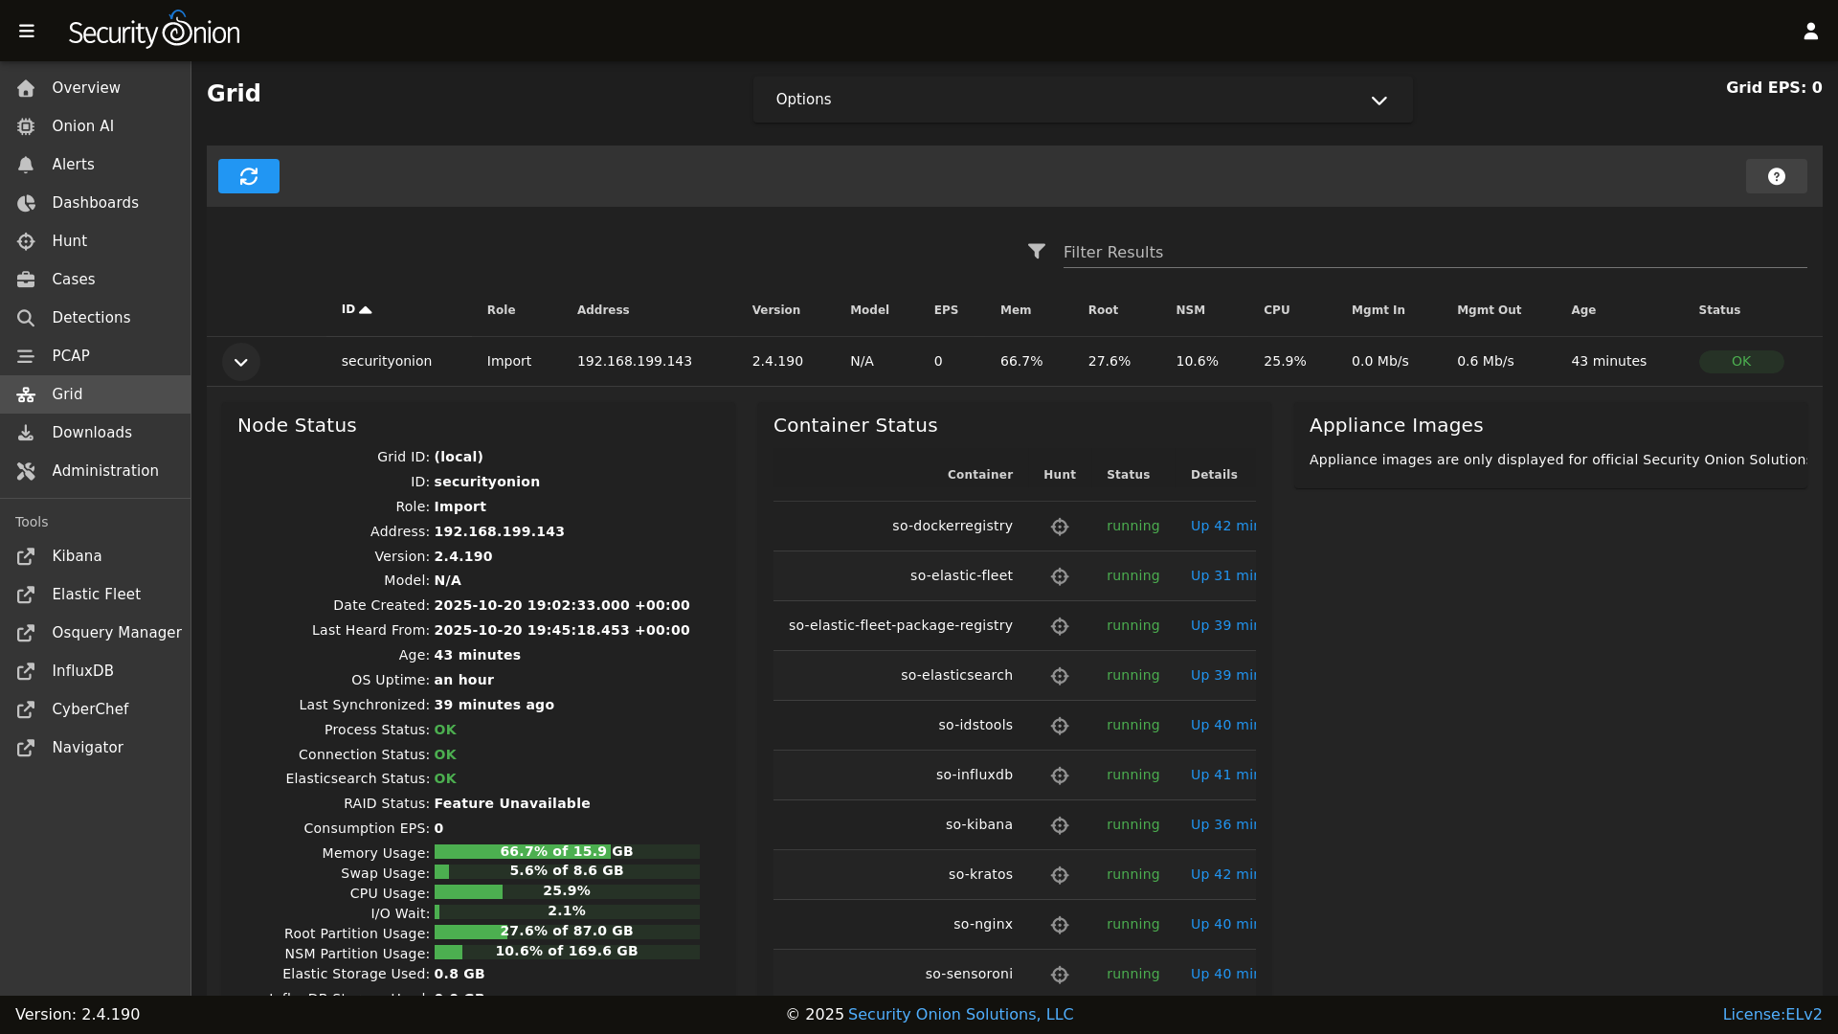Sort table by Status column header
The width and height of the screenshot is (1838, 1034).
1718,309
